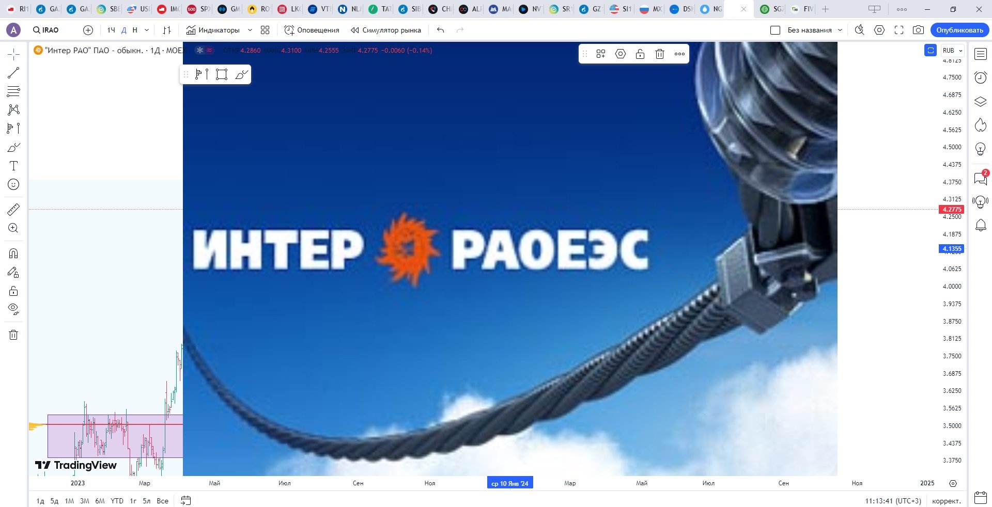The width and height of the screenshot is (992, 507).
Task: Open the watchlist panel in right sidebar
Action: pos(981,54)
